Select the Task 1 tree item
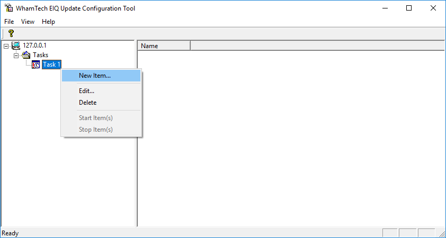Viewport: 446px width, 238px height. [51, 65]
